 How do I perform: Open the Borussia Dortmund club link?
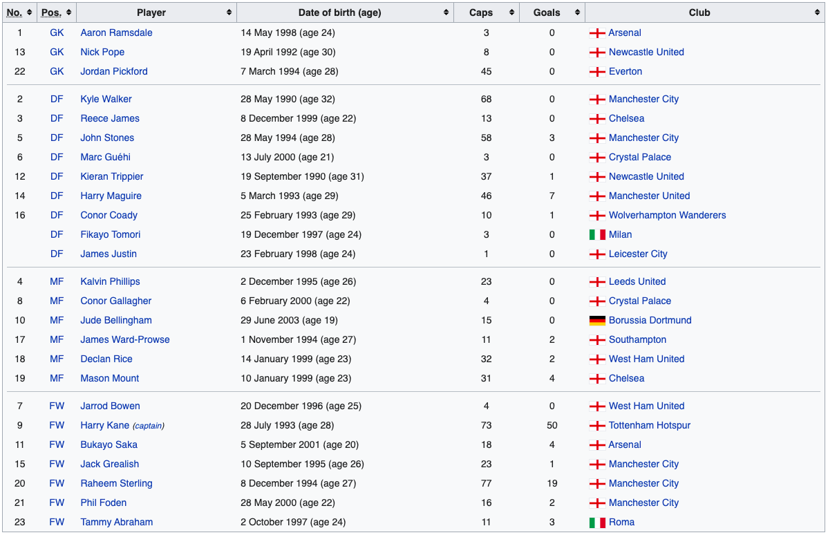(650, 320)
